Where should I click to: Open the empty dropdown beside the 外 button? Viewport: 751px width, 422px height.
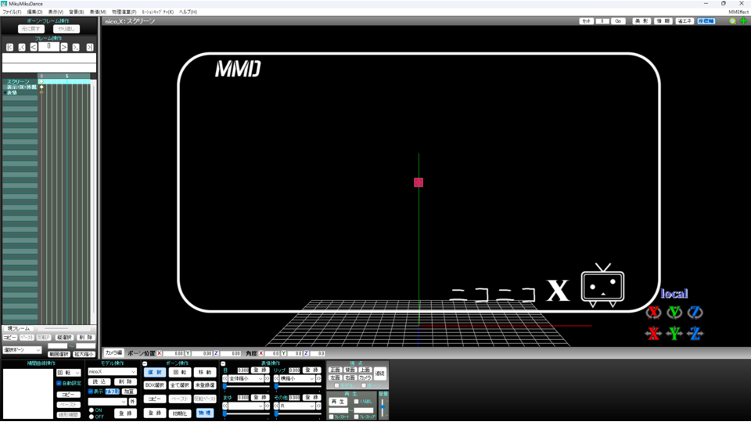(x=107, y=402)
